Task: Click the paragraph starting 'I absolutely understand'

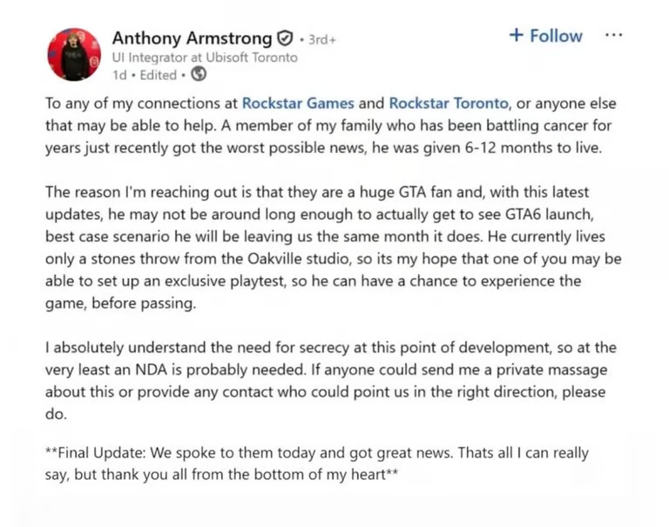Action: 330,381
